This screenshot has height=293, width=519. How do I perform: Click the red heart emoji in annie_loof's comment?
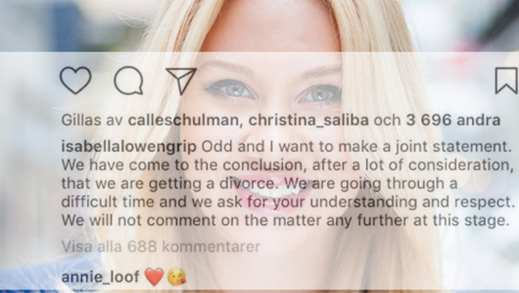(x=154, y=277)
